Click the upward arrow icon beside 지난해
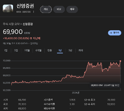 [31, 38]
